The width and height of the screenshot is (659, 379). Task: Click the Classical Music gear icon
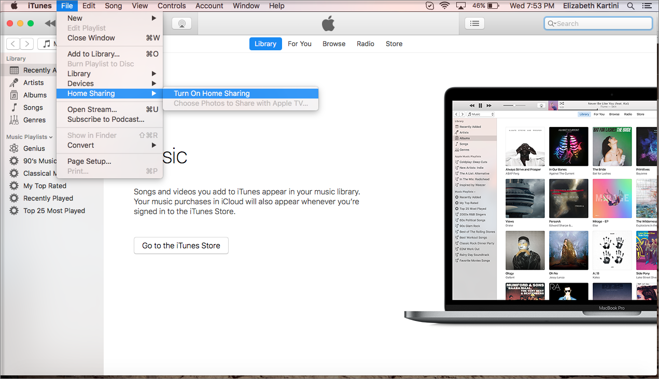click(14, 173)
